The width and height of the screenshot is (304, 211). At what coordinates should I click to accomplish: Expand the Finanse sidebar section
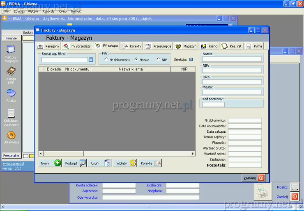tap(11, 38)
